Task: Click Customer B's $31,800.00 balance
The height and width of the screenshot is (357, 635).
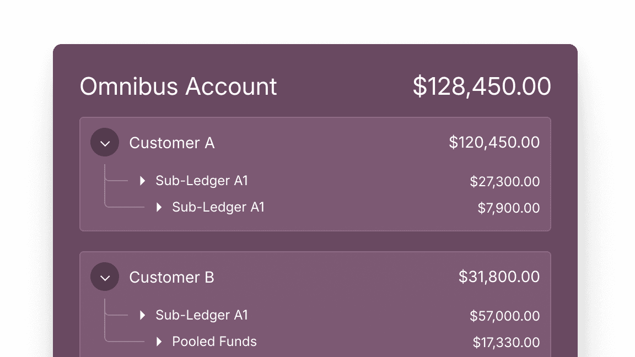Action: coord(499,277)
